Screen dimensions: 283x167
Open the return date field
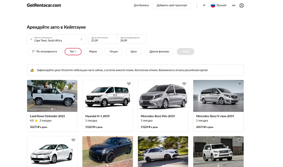coord(131,39)
